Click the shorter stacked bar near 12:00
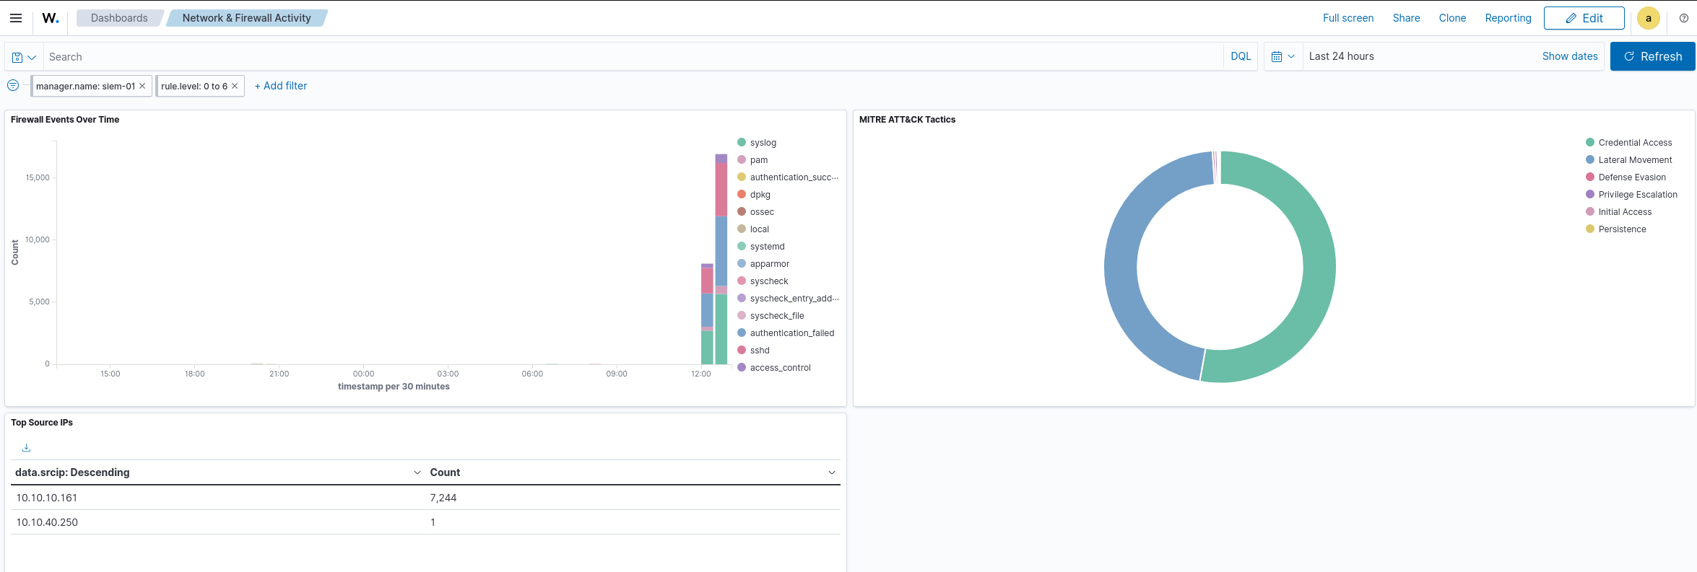 707,314
